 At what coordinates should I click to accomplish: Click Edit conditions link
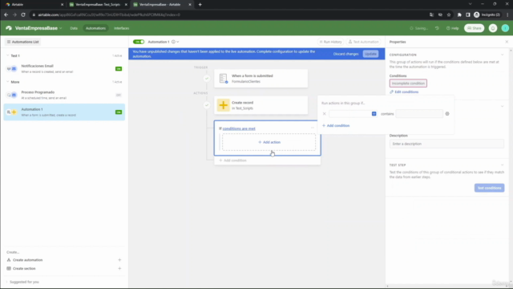(x=404, y=92)
